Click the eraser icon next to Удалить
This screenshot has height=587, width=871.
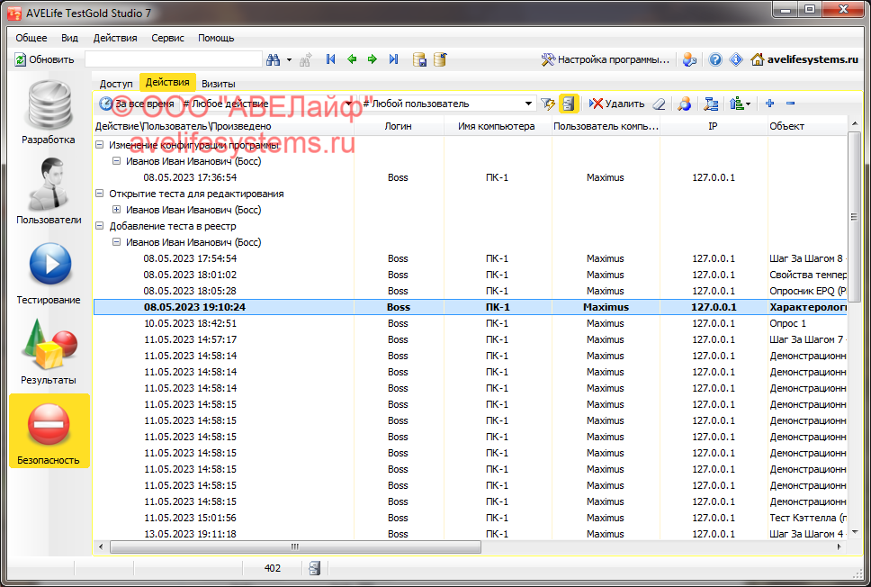click(659, 104)
